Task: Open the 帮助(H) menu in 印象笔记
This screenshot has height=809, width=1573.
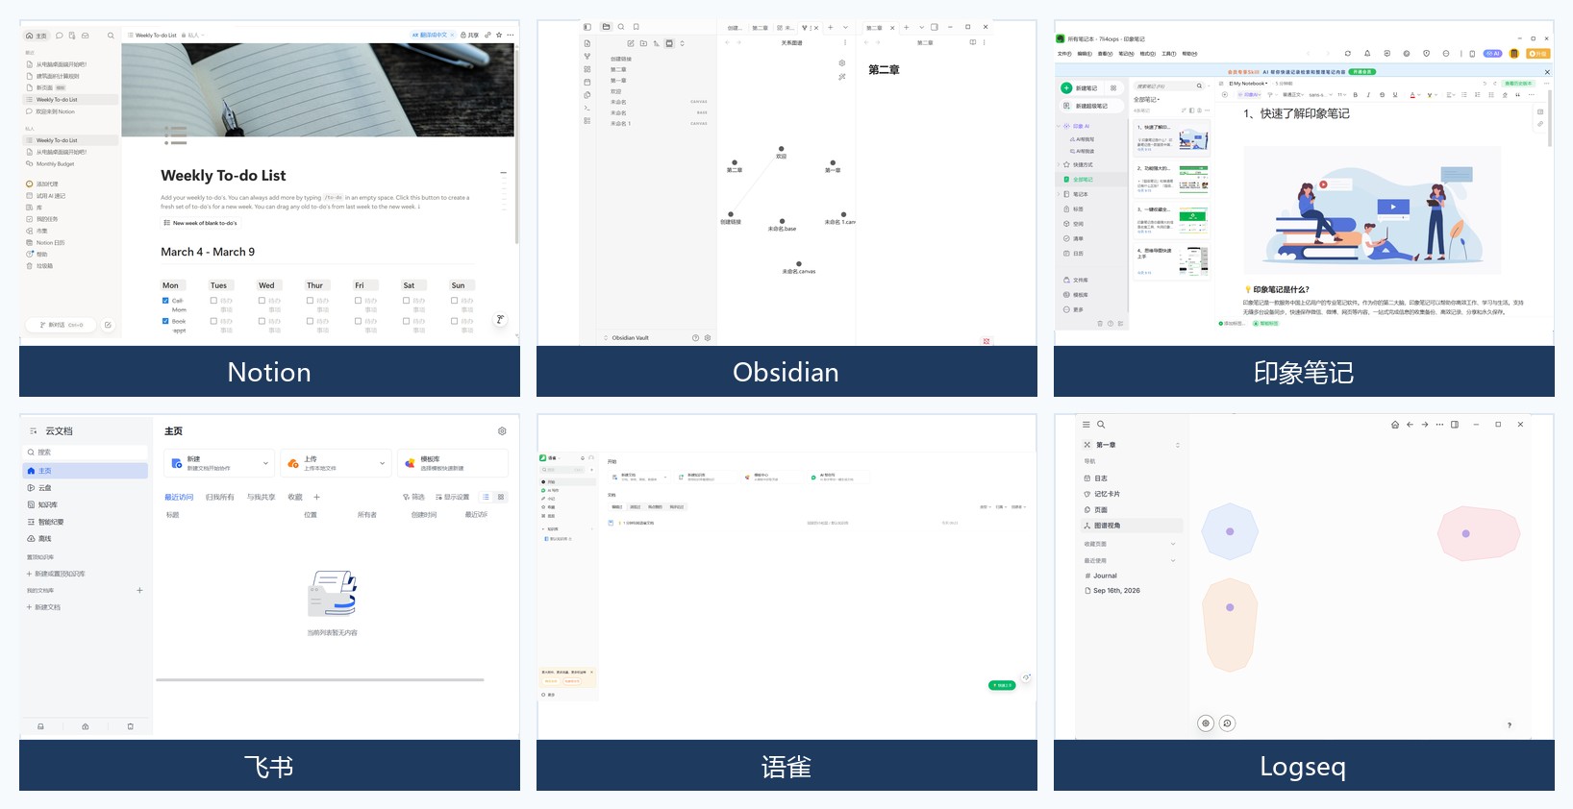Action: tap(1189, 54)
